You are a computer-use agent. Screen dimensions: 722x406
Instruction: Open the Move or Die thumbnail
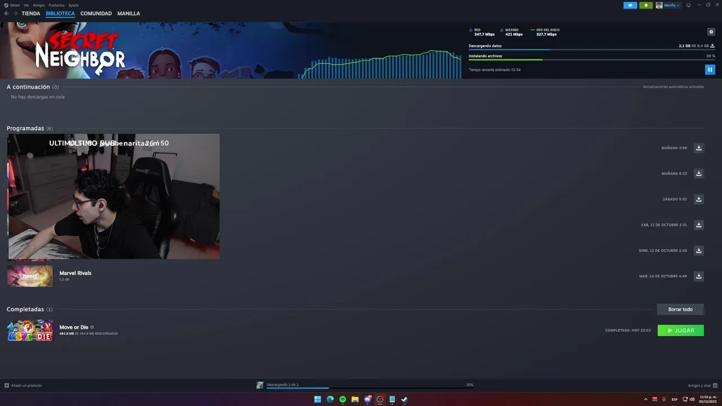30,330
